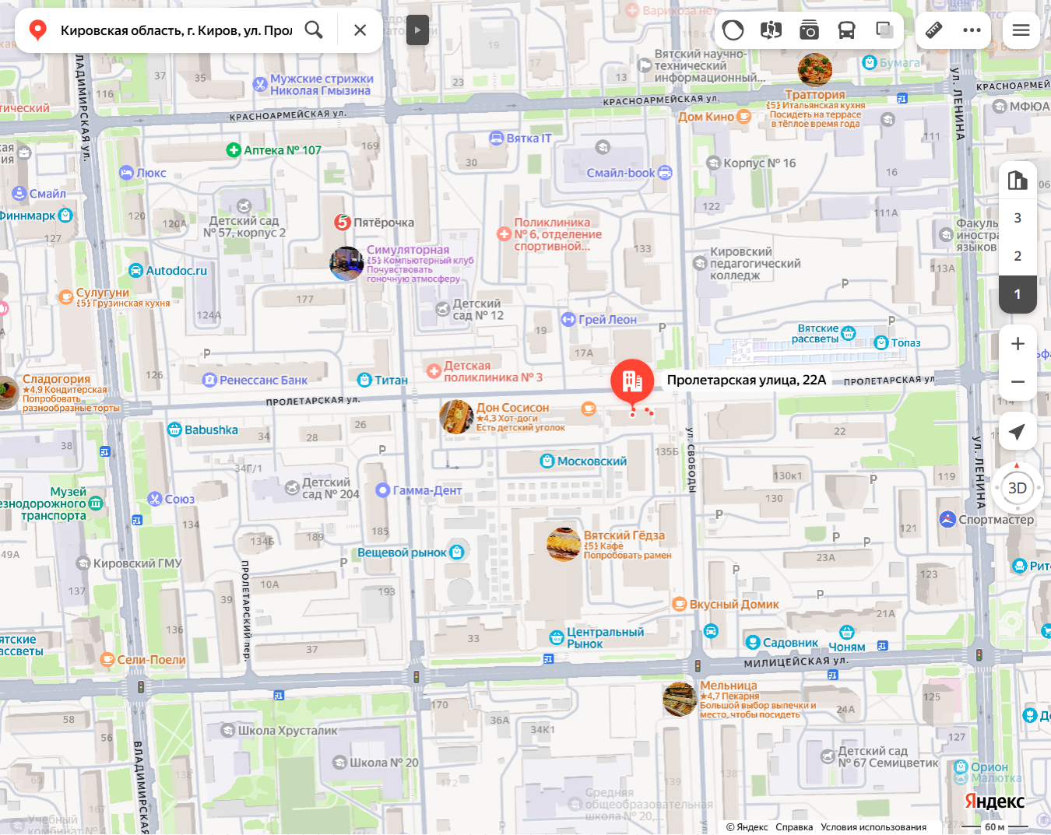Viewport: 1051px width, 835px height.
Task: Click the Московский shopping icon
Action: [547, 461]
